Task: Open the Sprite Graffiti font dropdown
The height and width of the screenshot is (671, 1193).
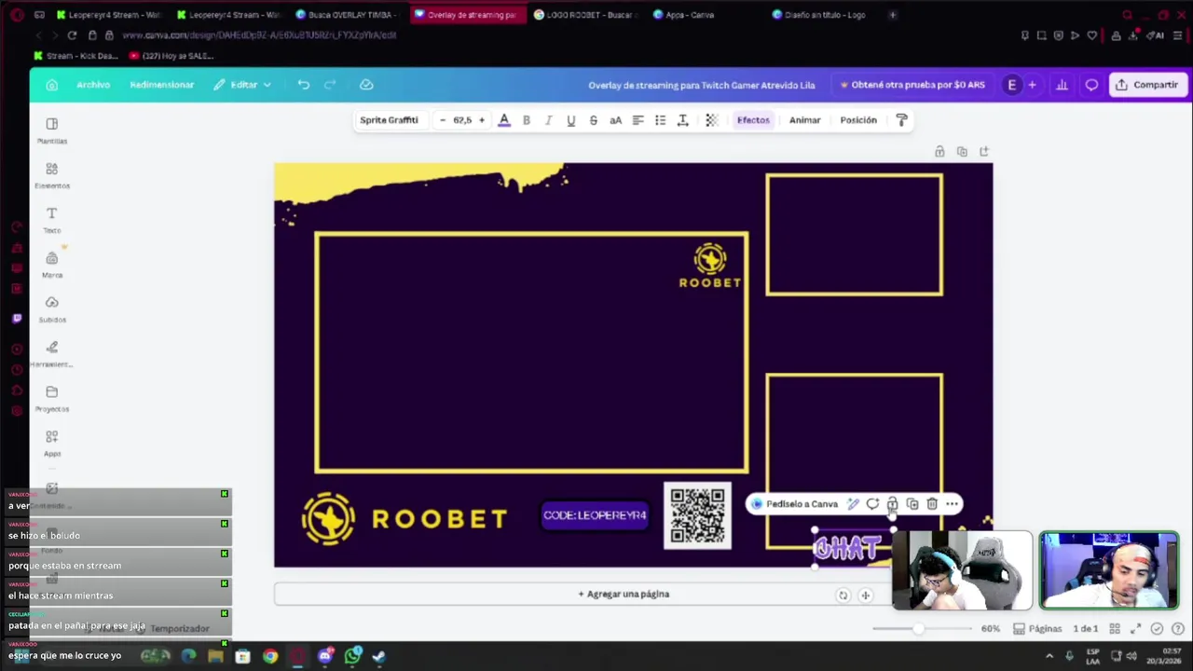Action: pos(390,120)
